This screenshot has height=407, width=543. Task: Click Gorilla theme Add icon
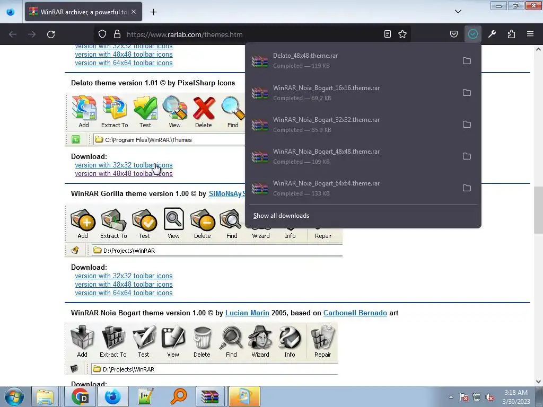pyautogui.click(x=83, y=223)
